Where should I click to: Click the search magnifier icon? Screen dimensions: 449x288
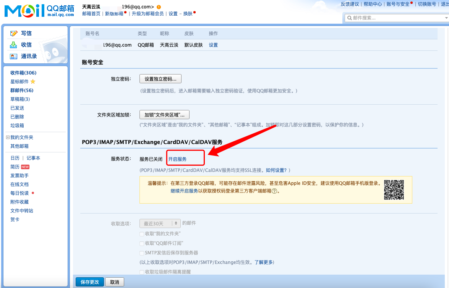pos(349,18)
